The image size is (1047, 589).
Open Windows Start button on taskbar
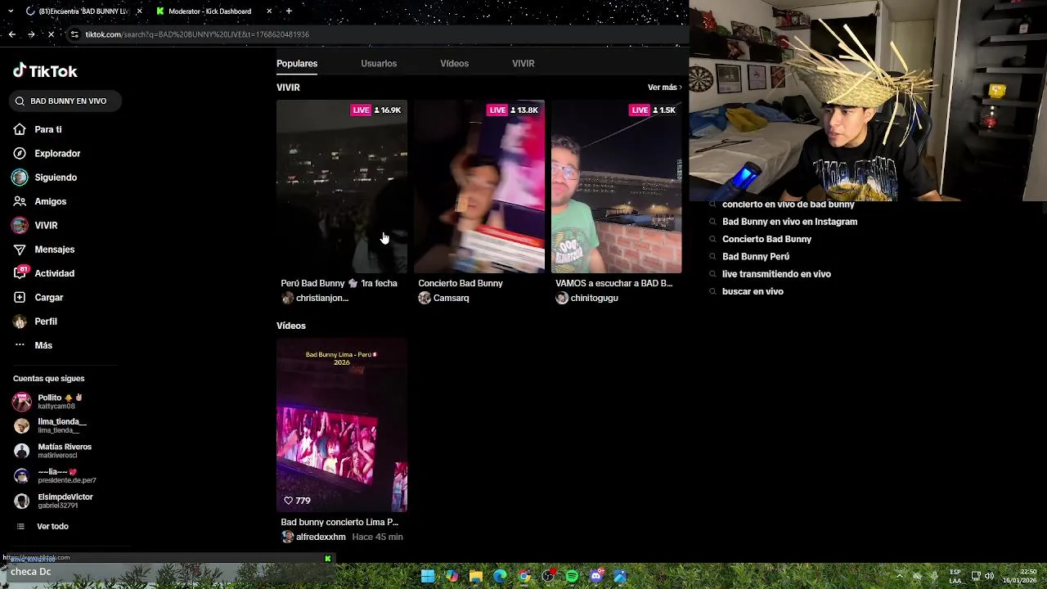(428, 576)
